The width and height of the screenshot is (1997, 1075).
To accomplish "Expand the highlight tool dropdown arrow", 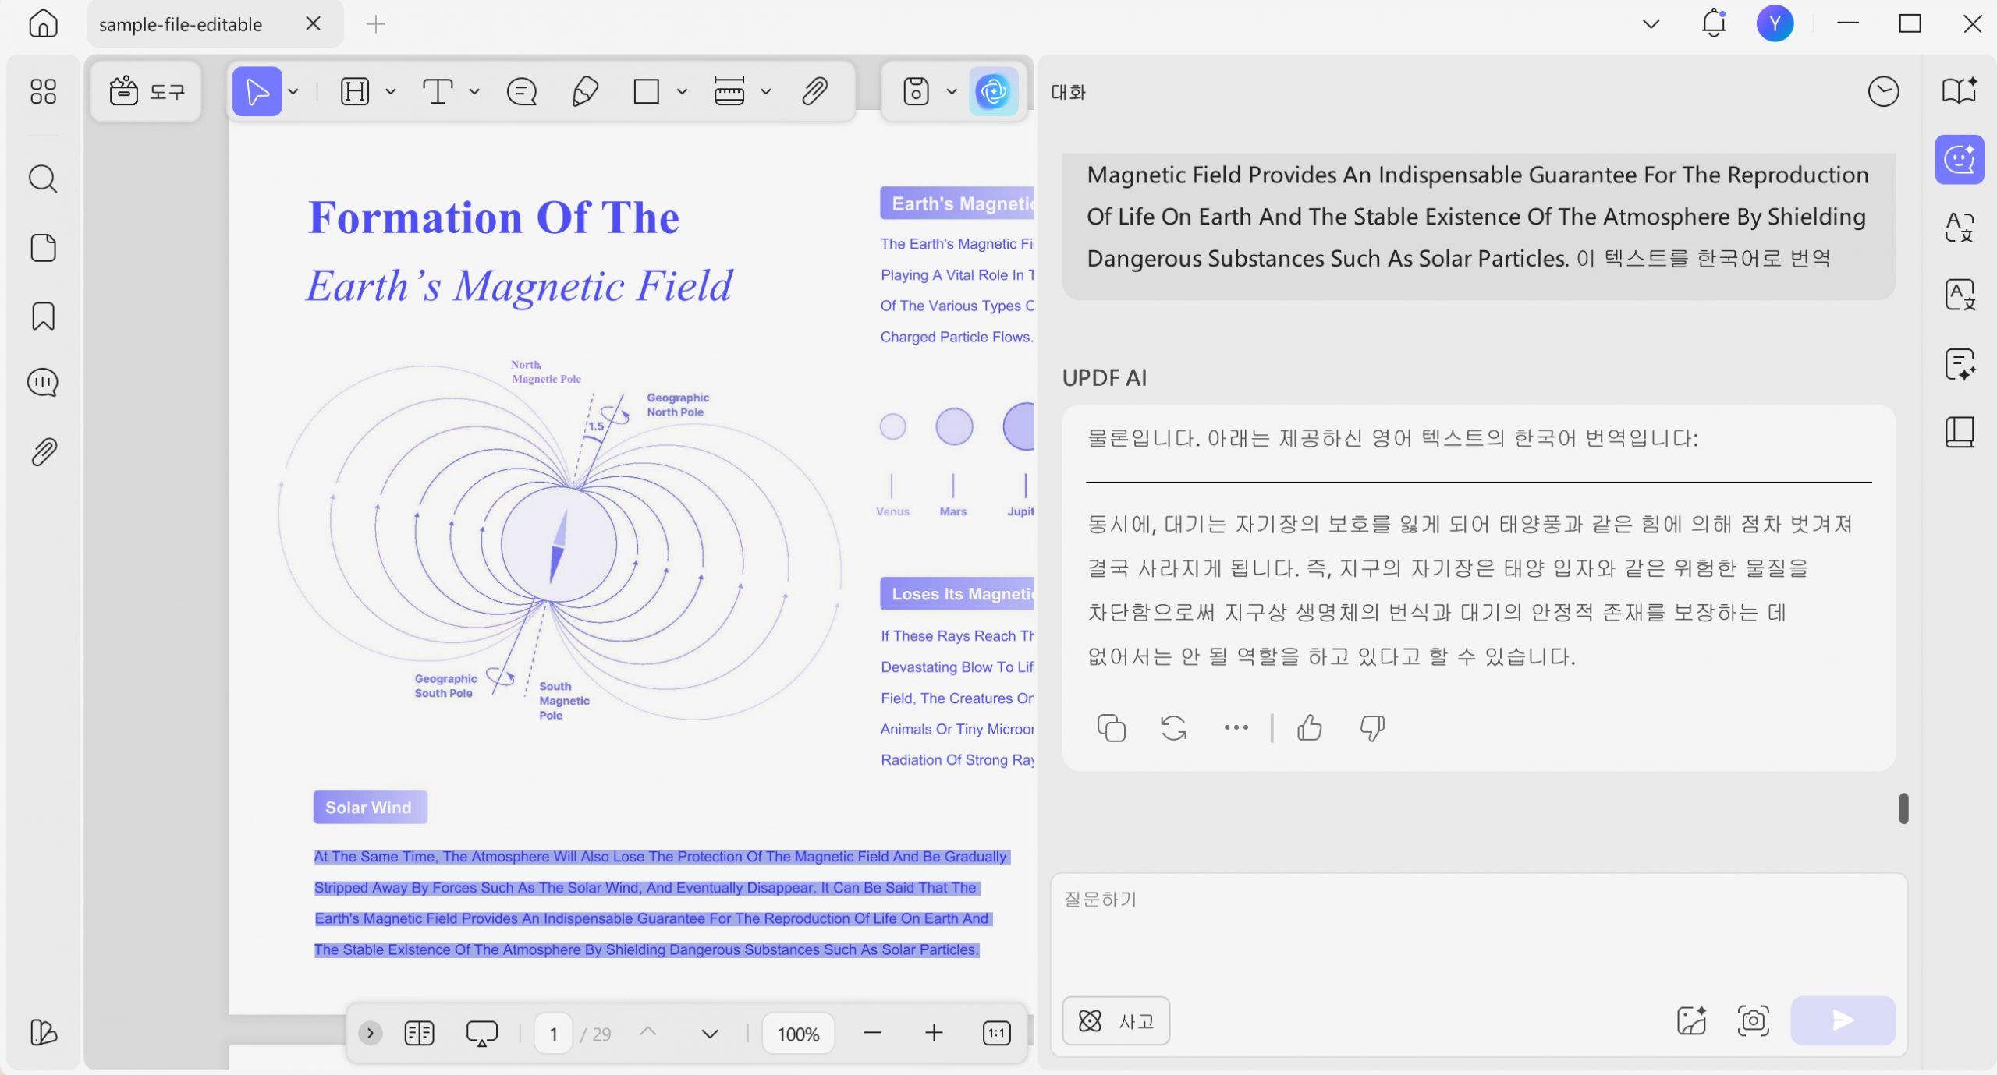I will (x=390, y=91).
